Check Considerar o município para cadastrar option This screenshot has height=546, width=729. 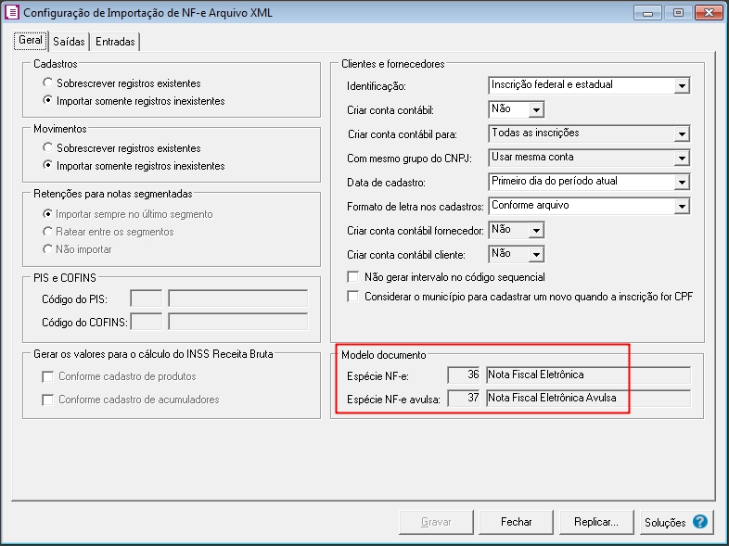[x=352, y=297]
